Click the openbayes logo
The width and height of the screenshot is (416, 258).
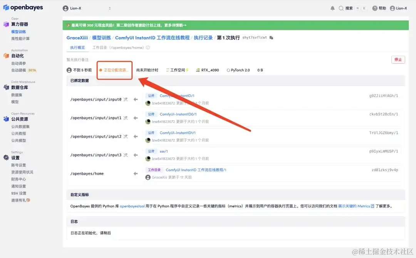pyautogui.click(x=23, y=7)
